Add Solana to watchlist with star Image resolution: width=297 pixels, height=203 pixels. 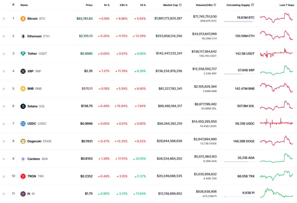pos(4,106)
